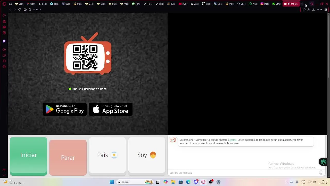
Task: Expand the system tray hidden icons chevron
Action: pos(286,182)
